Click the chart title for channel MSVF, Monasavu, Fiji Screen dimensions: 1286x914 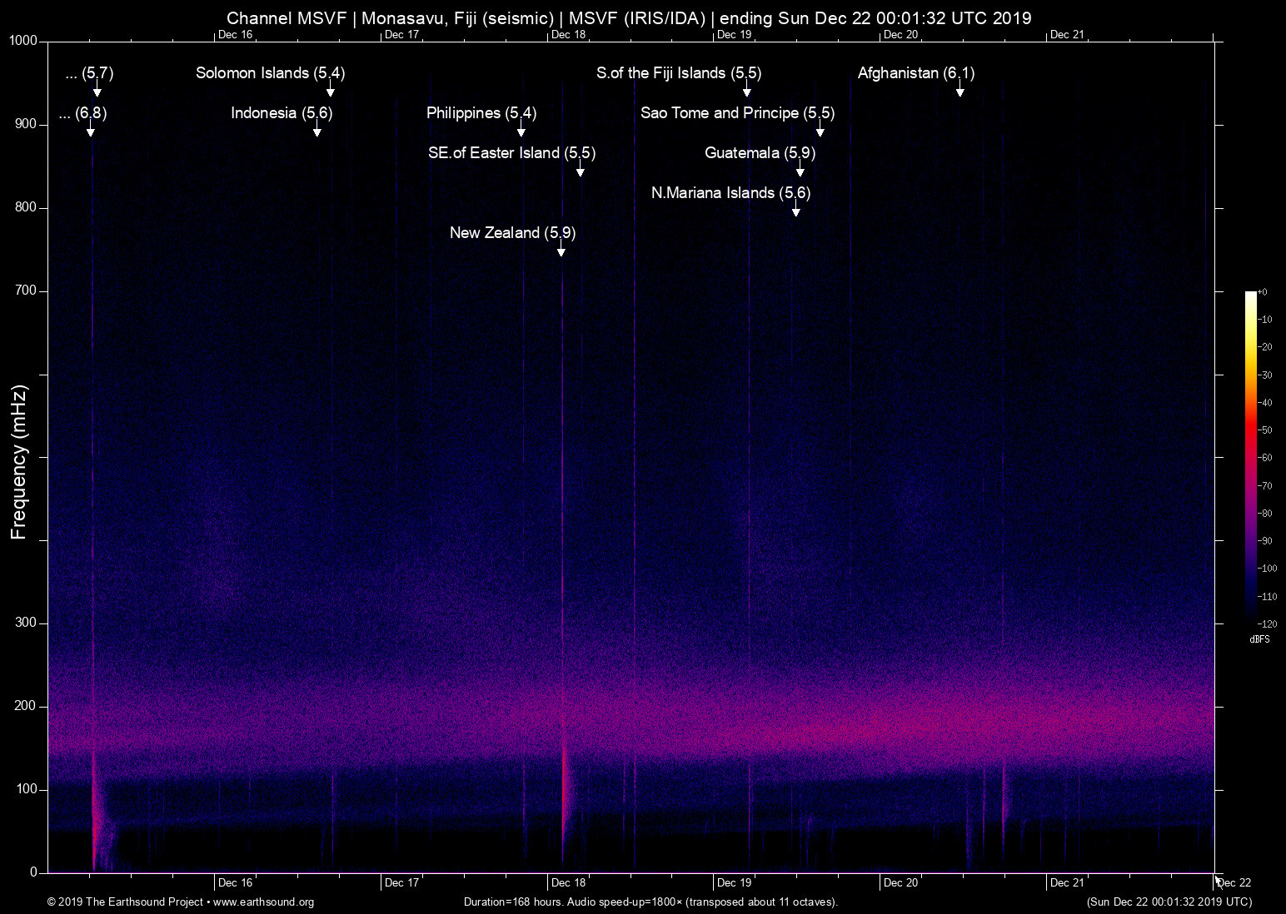pos(629,18)
